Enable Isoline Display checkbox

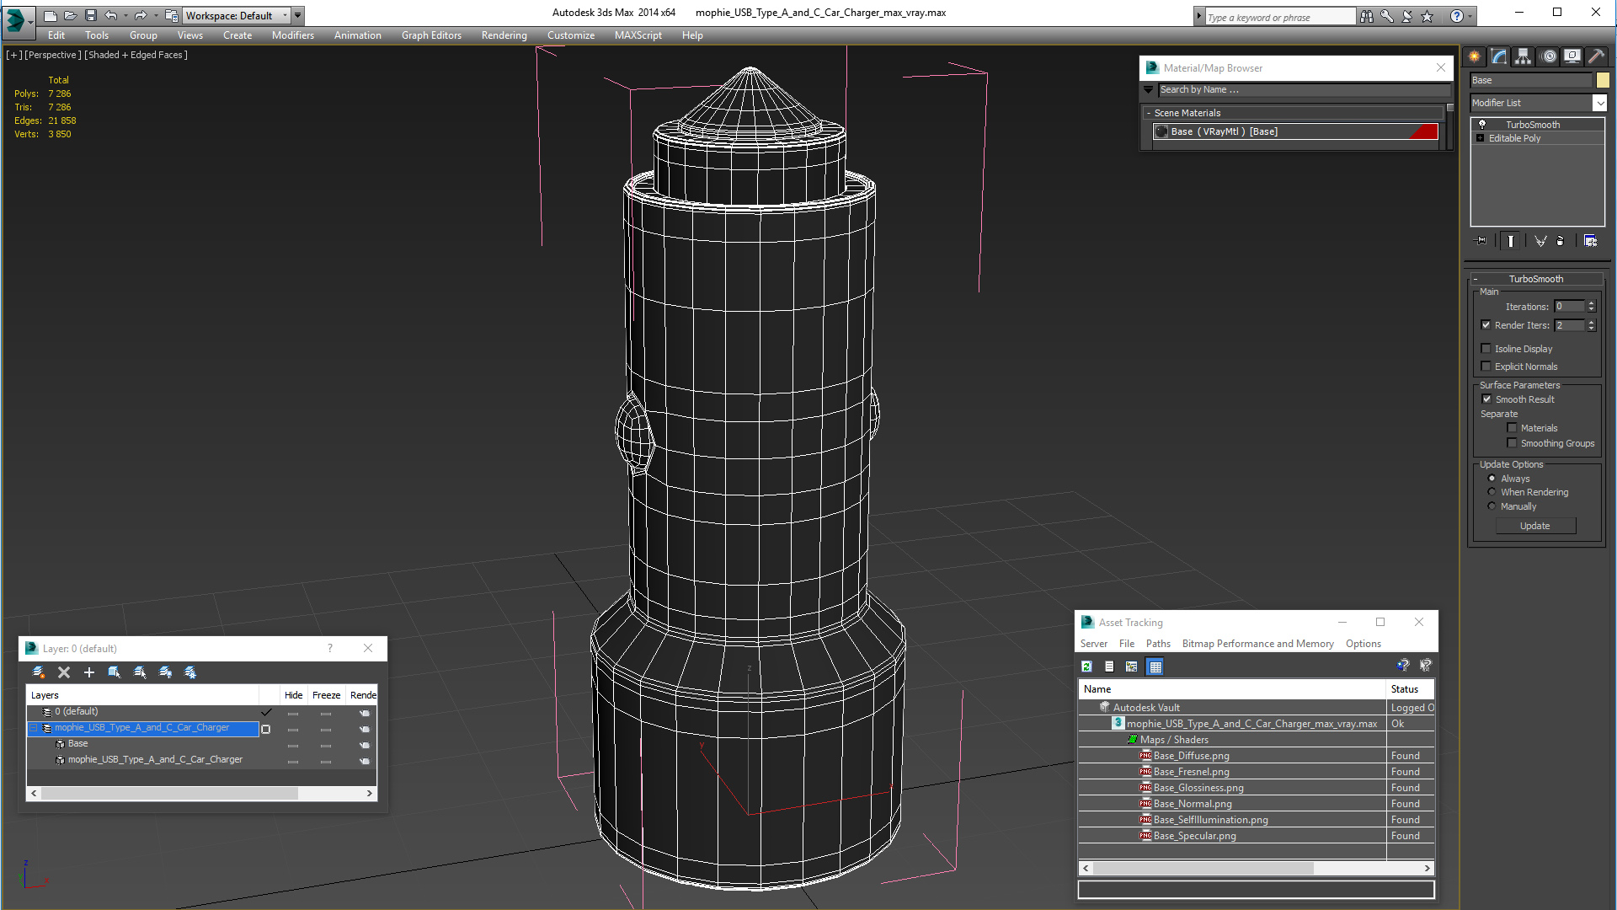click(1486, 349)
